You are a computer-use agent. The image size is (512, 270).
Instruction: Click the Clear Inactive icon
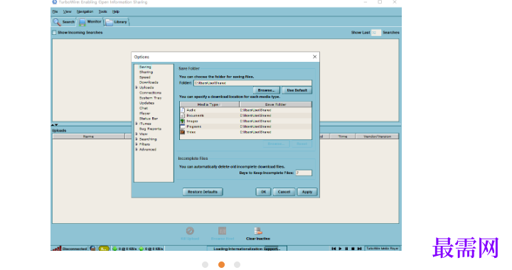click(258, 231)
